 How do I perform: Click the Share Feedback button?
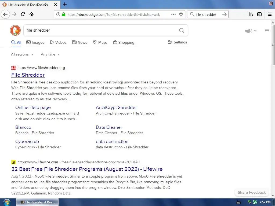coord(251,192)
